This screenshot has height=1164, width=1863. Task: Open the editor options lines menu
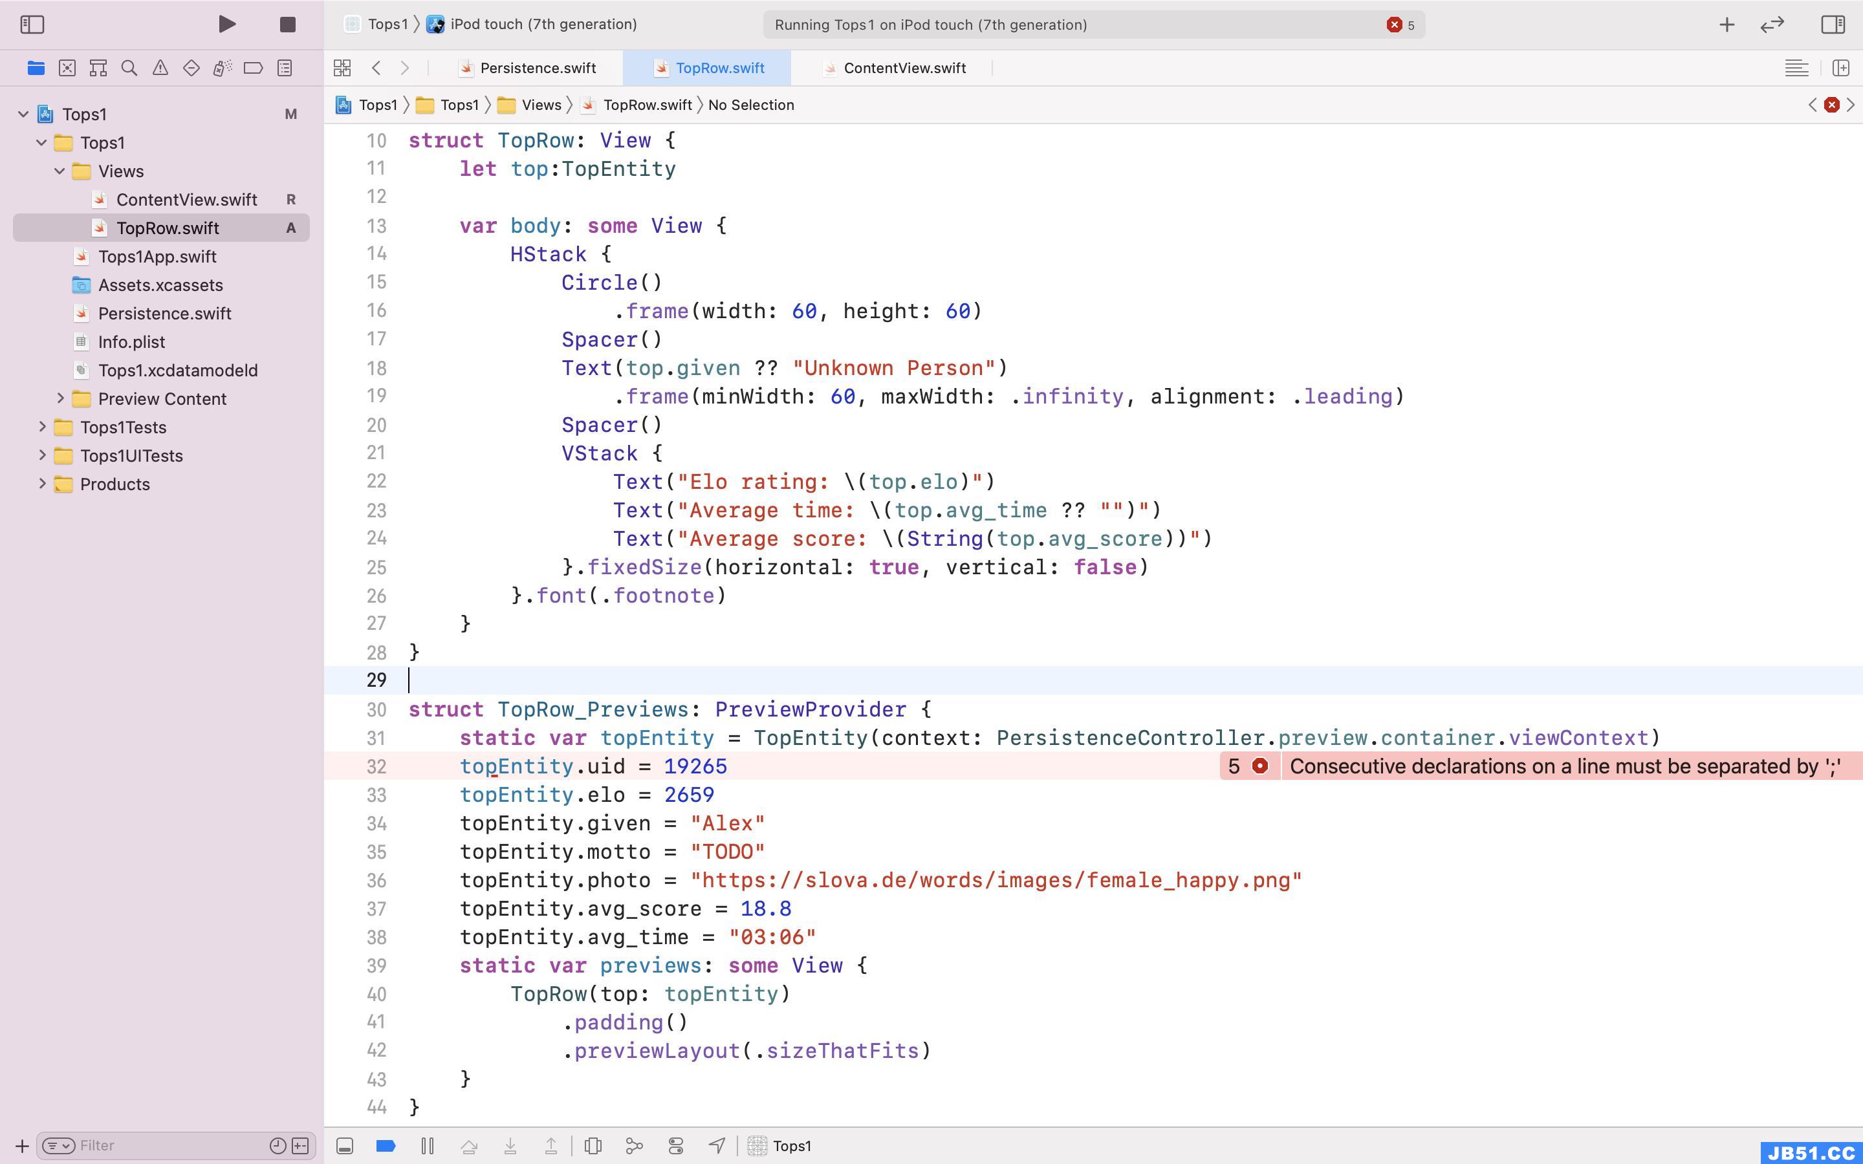pos(1797,68)
